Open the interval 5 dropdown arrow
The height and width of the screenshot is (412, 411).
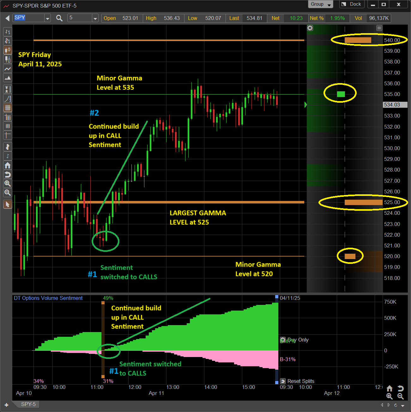pos(95,18)
